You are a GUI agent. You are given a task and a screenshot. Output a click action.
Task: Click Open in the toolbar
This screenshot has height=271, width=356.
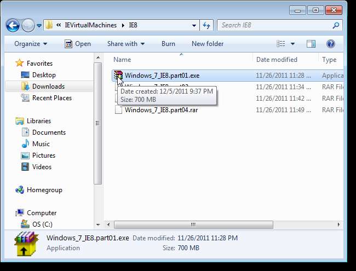[78, 44]
